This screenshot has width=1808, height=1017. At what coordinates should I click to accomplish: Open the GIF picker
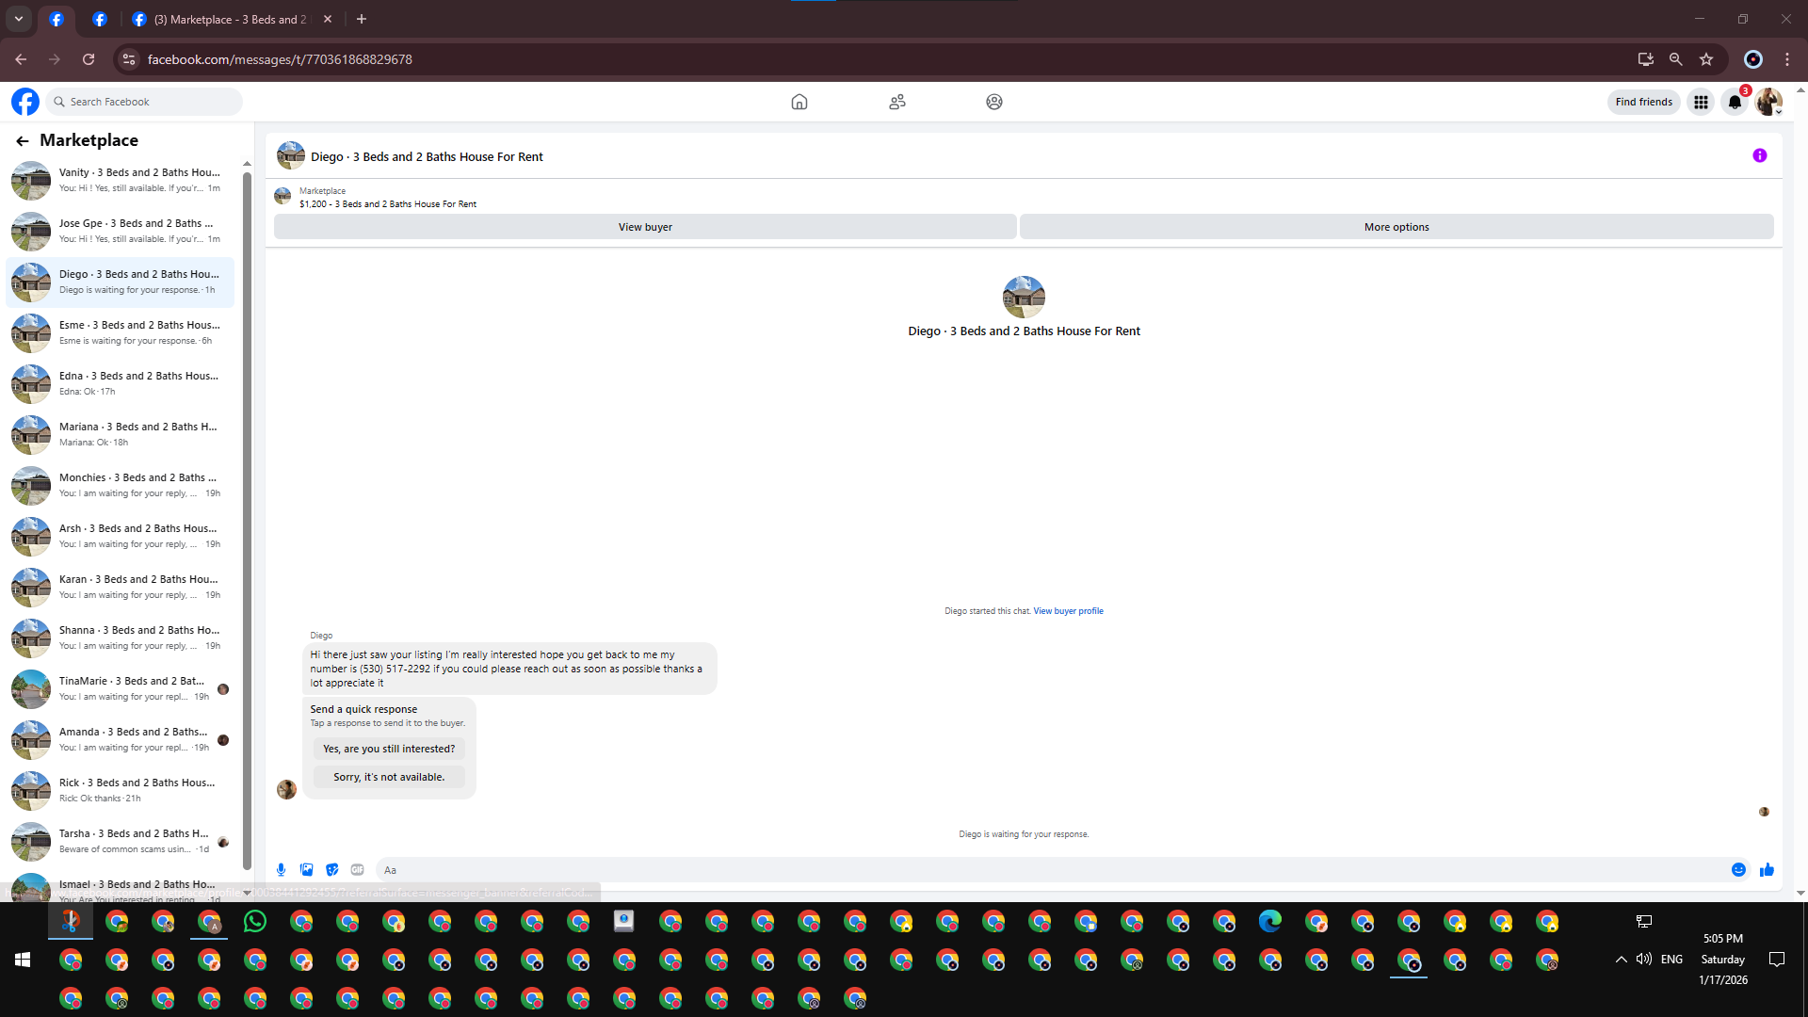(357, 870)
